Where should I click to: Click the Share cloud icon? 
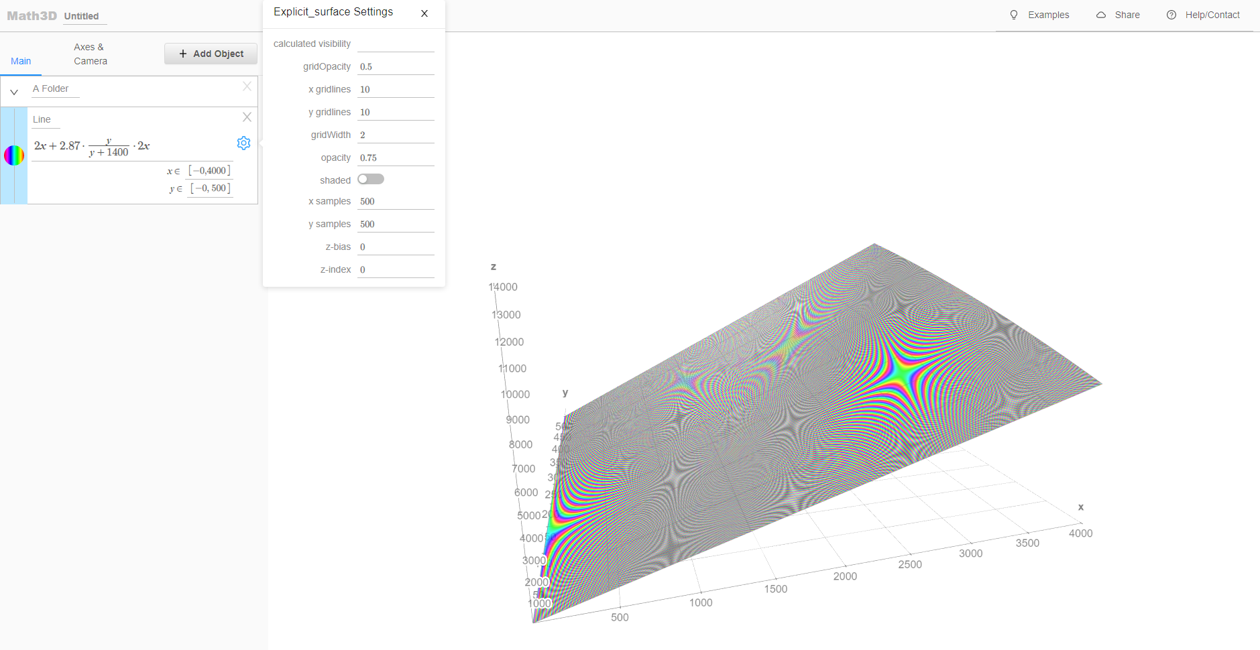[1100, 14]
